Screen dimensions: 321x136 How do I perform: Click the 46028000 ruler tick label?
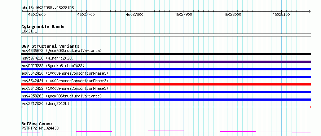[232, 15]
